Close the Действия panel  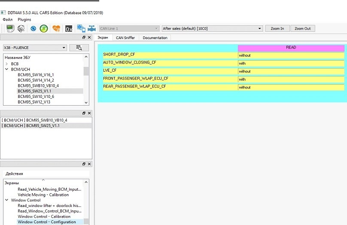click(x=89, y=164)
